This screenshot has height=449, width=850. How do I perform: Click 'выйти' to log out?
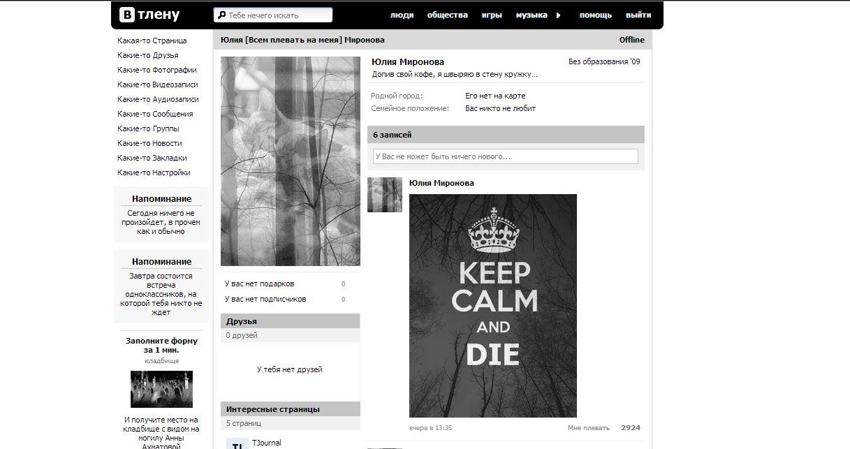point(638,15)
